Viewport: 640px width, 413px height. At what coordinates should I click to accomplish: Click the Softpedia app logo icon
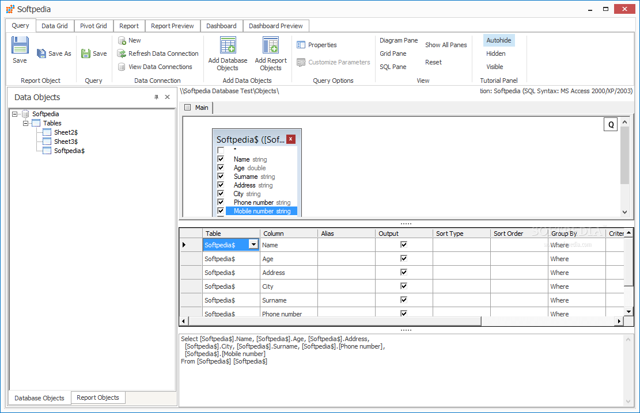10,9
